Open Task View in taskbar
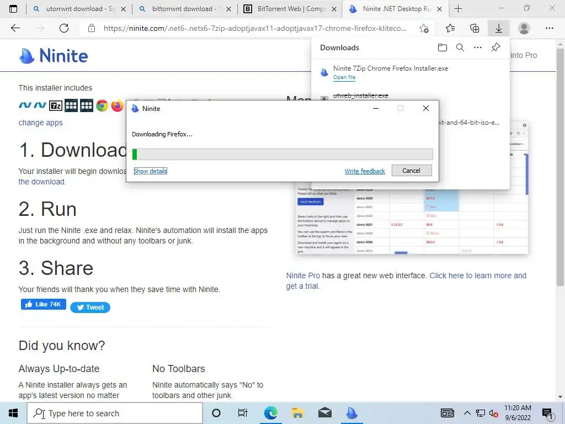Screen dimensions: 565x424 pos(243,413)
